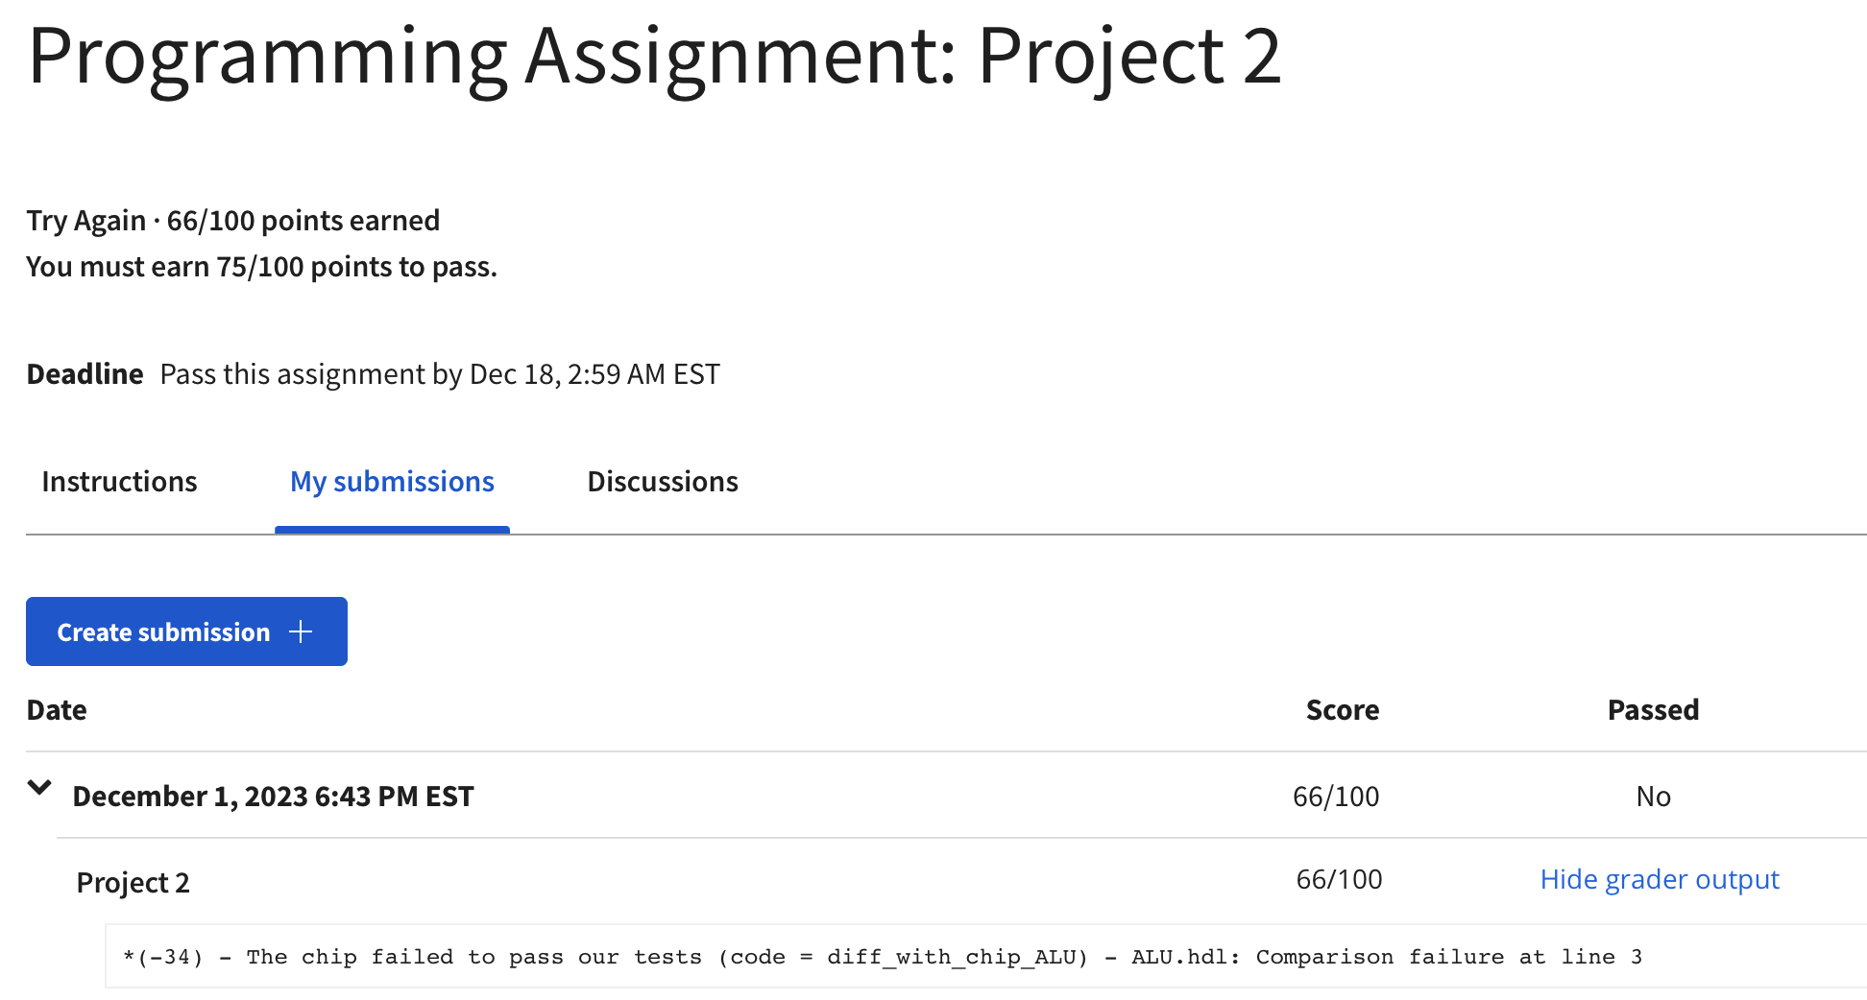
Task: Click the Project 2 row label
Action: coord(133,883)
